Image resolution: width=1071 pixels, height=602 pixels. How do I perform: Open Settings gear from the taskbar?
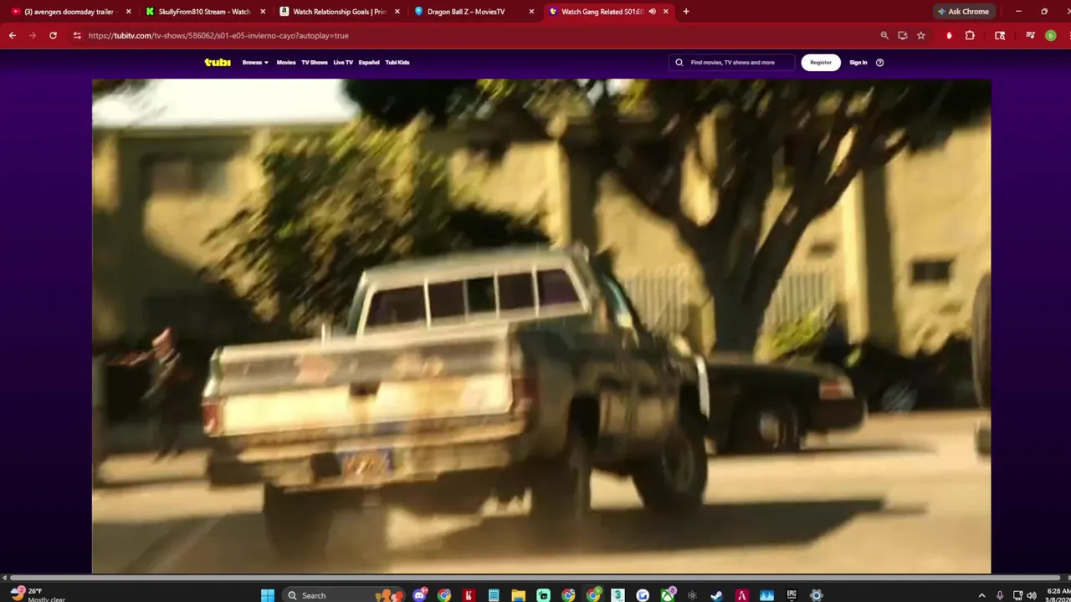coord(817,595)
